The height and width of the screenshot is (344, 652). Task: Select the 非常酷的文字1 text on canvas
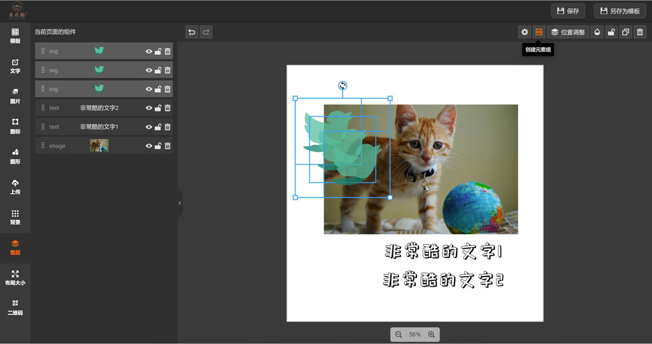(x=443, y=252)
